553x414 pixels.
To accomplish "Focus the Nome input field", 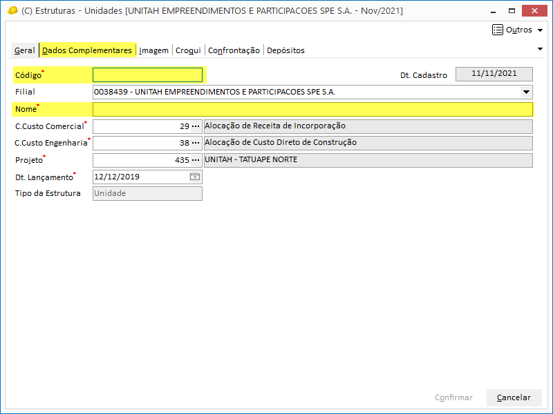I will coord(312,110).
